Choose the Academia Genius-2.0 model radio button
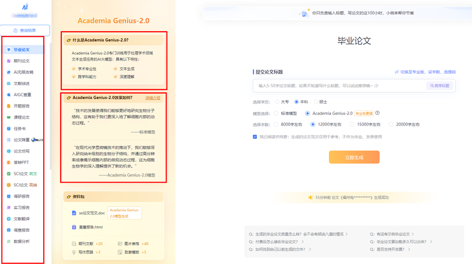The image size is (472, 264). (308, 114)
